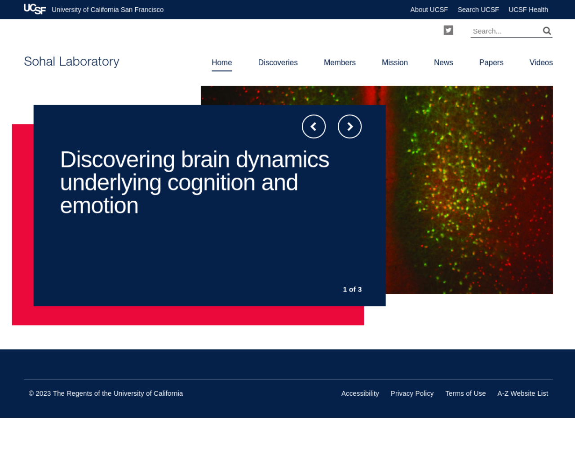The height and width of the screenshot is (460, 575).
Task: Advance to next slide arrow
Action: click(349, 127)
